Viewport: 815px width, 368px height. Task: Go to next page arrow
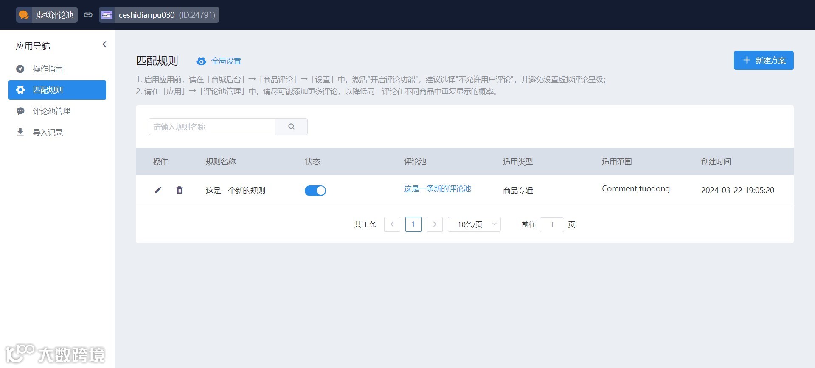coord(435,224)
